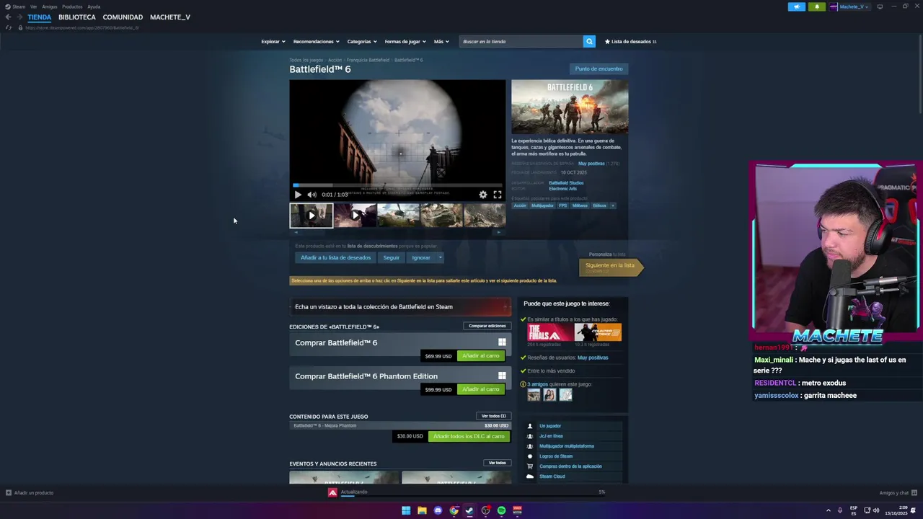This screenshot has width=923, height=519.
Task: Open the Productos menu
Action: 72,6
